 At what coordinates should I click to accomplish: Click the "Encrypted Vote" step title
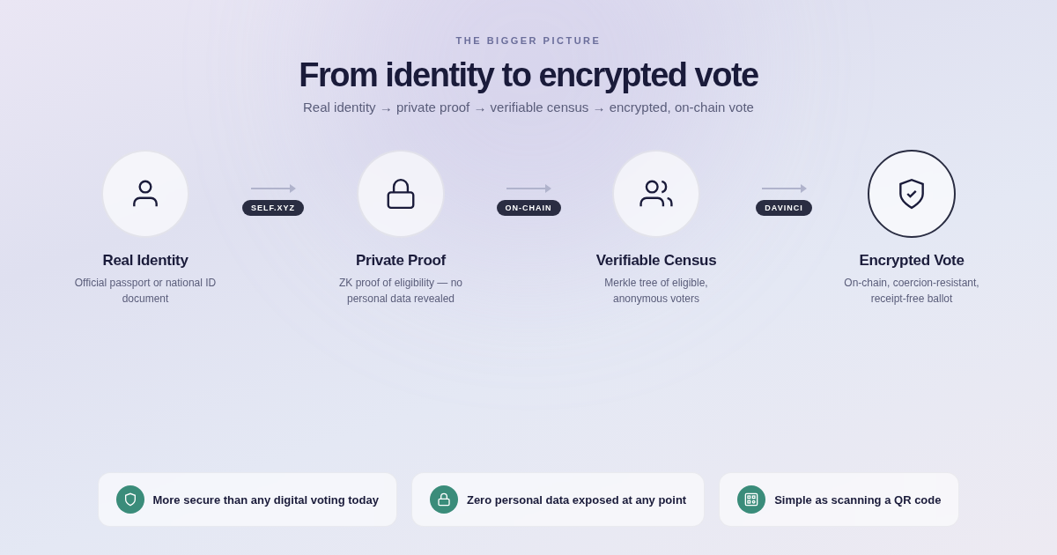(912, 261)
